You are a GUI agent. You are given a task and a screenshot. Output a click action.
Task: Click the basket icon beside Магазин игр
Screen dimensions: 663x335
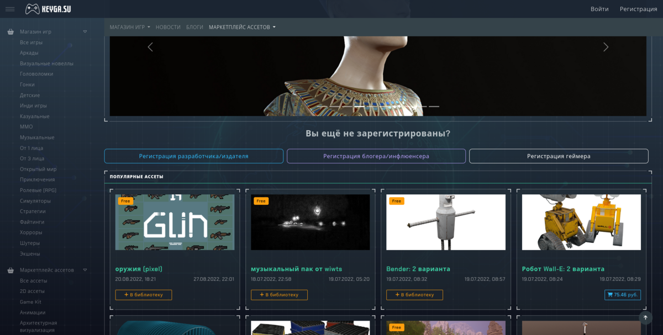pos(10,32)
